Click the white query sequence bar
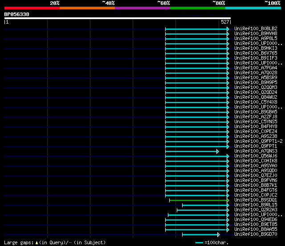This screenshot has width=285, height=246. pyautogui.click(x=118, y=18)
